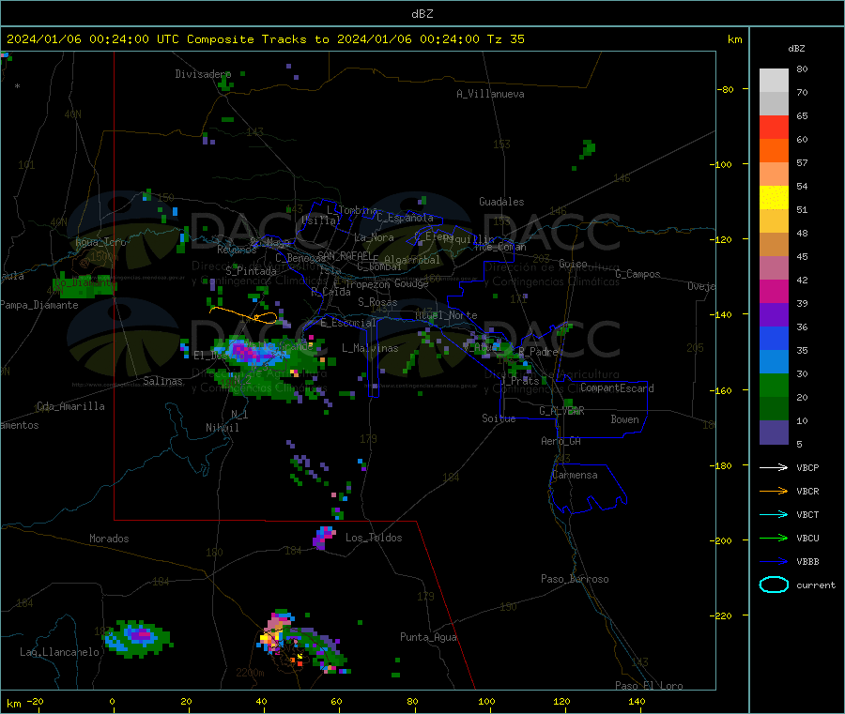The height and width of the screenshot is (714, 845).
Task: Click the 'Soitue' map label
Action: click(499, 418)
